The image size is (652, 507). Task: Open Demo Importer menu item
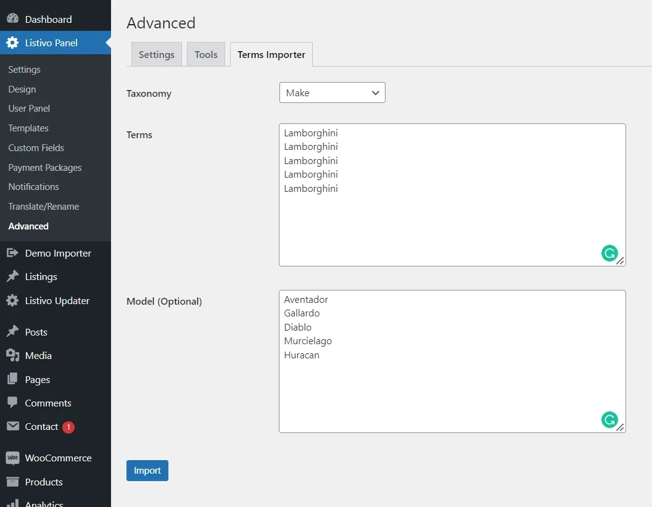tap(56, 253)
